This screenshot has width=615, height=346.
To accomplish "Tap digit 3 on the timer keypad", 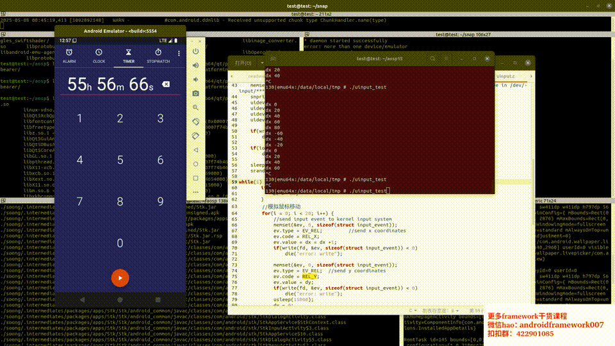I will pyautogui.click(x=160, y=118).
